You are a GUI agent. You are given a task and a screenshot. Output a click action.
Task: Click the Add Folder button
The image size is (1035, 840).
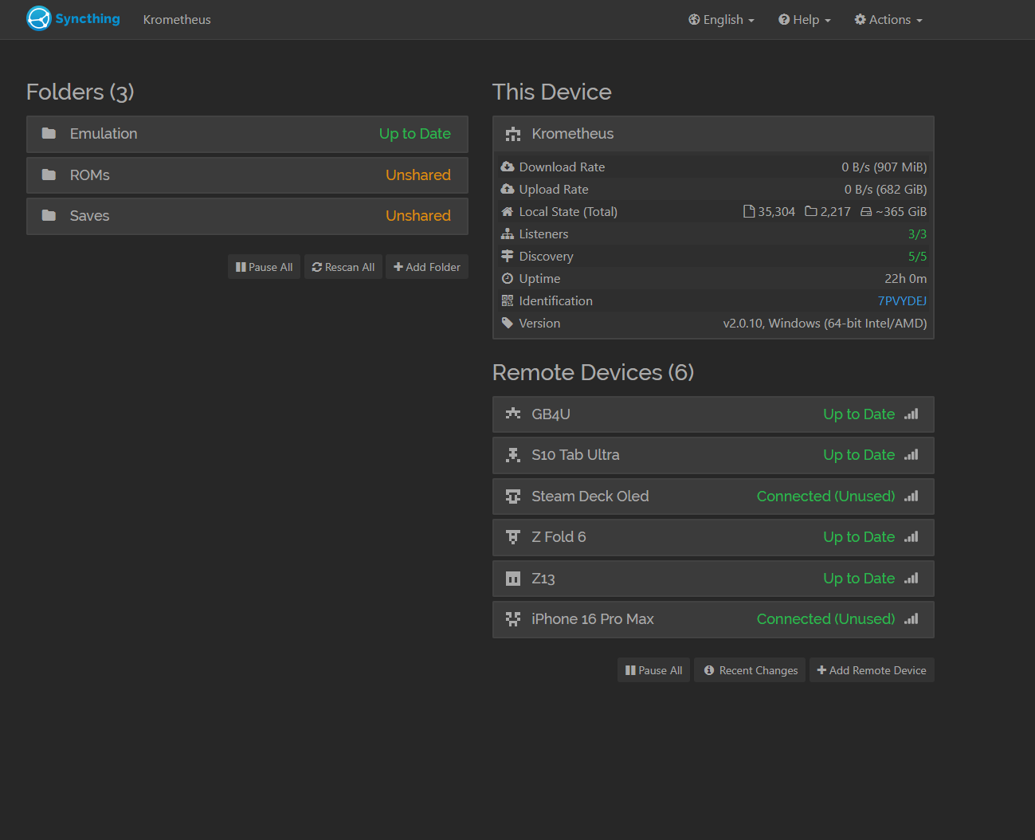click(427, 267)
